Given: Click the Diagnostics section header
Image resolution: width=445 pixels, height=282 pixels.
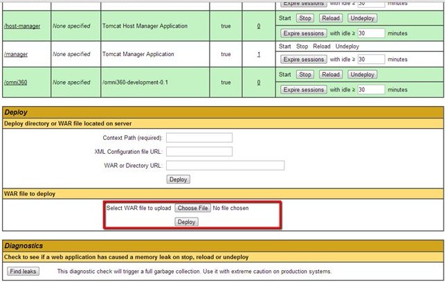Looking at the screenshot, I should coord(24,246).
